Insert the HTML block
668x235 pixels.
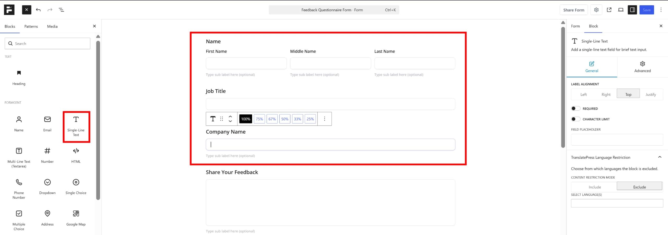(76, 155)
